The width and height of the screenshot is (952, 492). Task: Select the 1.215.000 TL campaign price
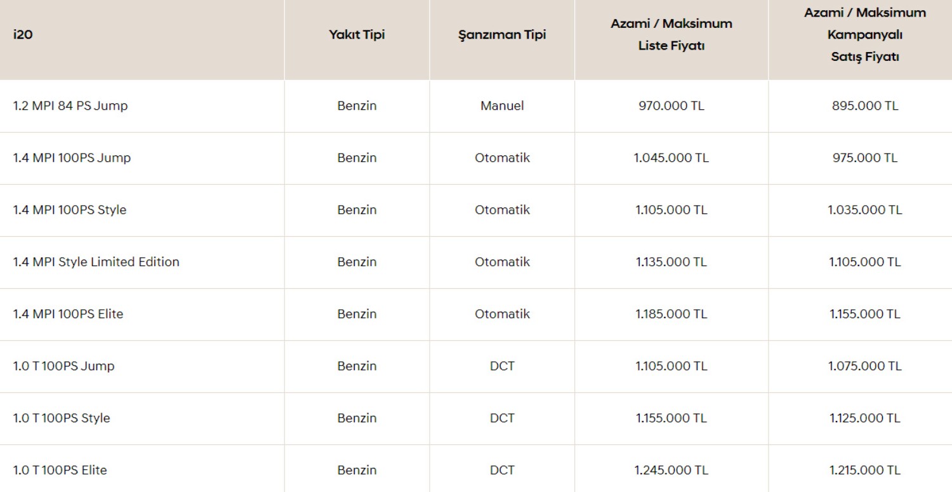[865, 470]
